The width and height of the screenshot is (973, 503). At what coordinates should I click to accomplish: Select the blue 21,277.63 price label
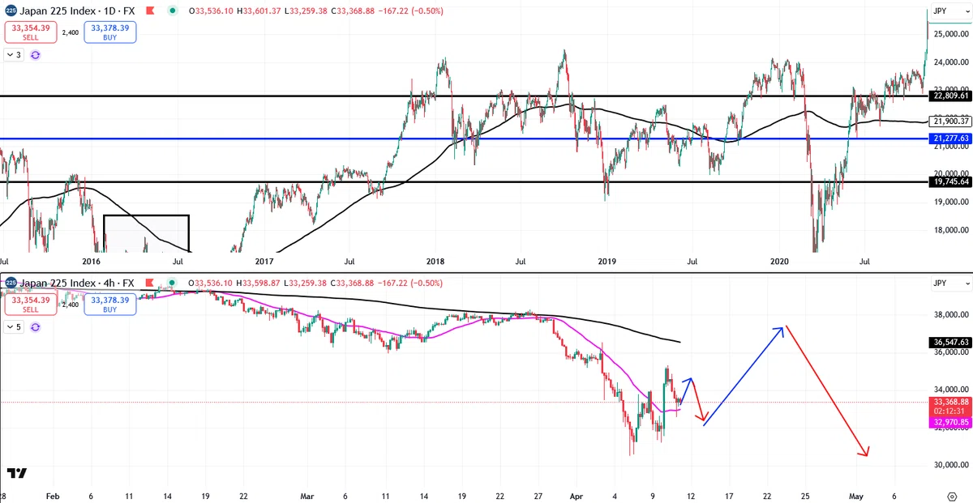952,139
